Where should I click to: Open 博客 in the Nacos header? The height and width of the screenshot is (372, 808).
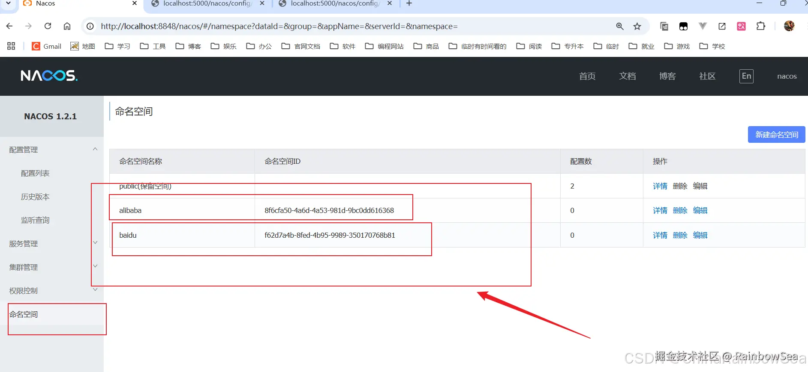667,76
